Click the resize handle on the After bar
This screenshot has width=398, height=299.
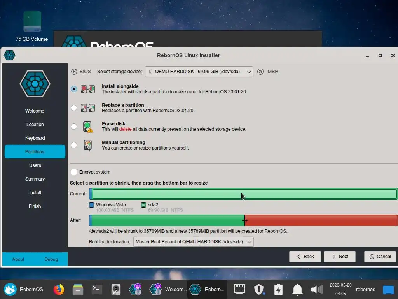245,220
